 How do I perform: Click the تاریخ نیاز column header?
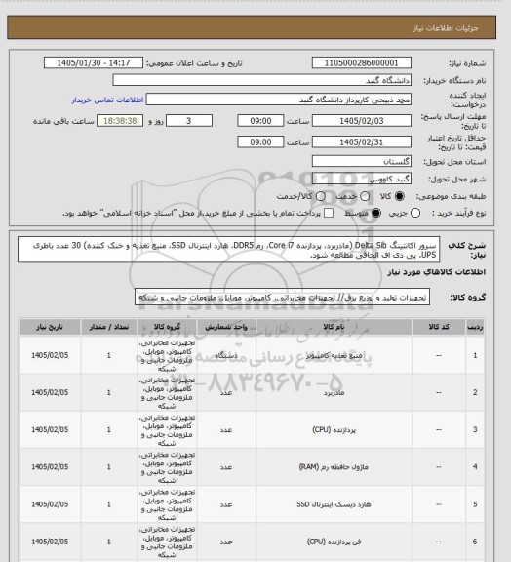[50, 327]
